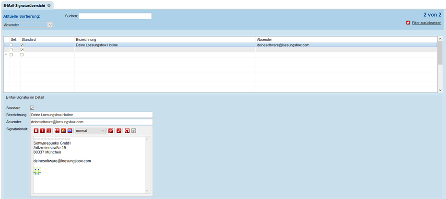Insert a hyperlink with the chain icon
Viewport: 446px width, 199px height.
pos(111,131)
